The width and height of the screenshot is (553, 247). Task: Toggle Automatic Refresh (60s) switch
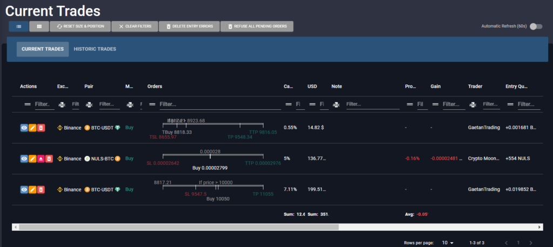536,26
